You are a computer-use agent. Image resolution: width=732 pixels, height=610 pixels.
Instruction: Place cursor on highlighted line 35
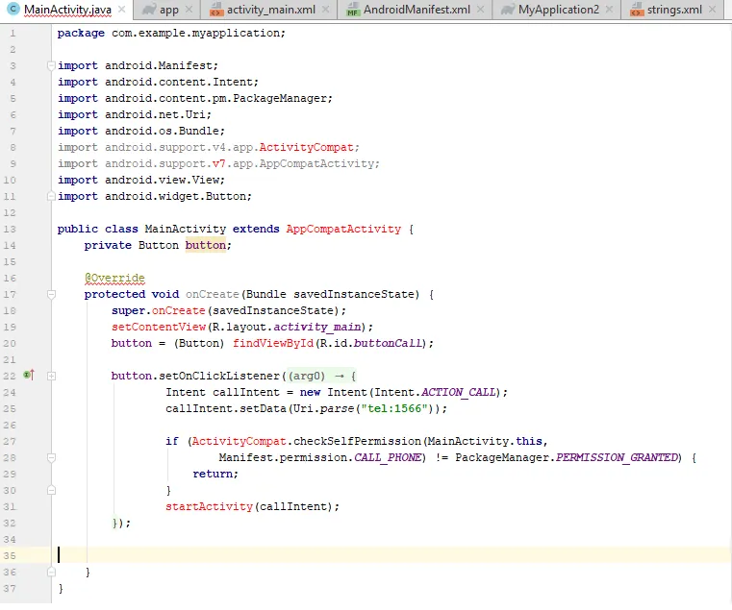(x=391, y=555)
